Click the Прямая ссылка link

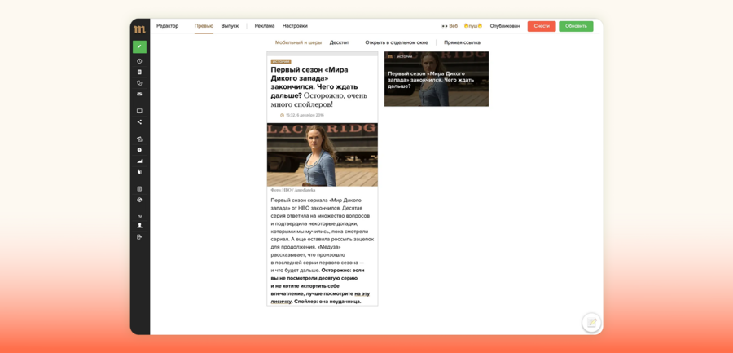point(462,42)
